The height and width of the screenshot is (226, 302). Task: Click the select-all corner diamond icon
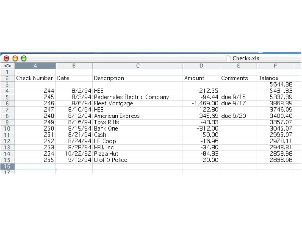(8, 66)
